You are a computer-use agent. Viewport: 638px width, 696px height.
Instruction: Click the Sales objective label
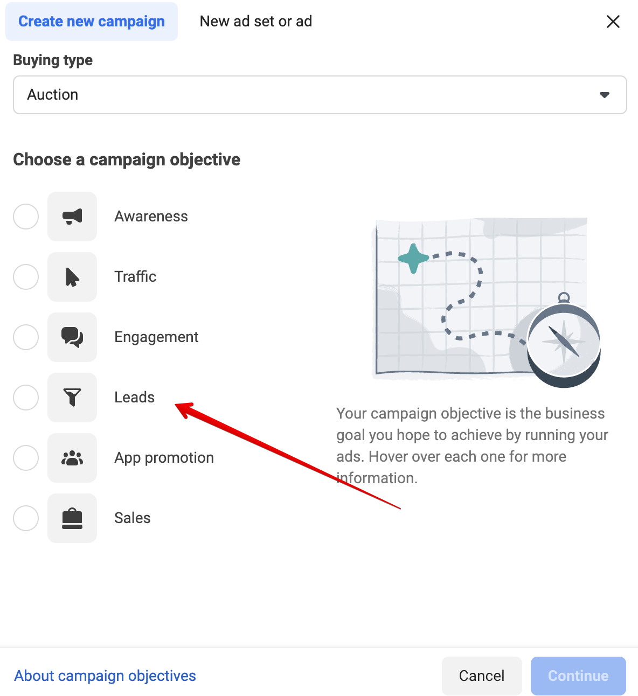[133, 518]
